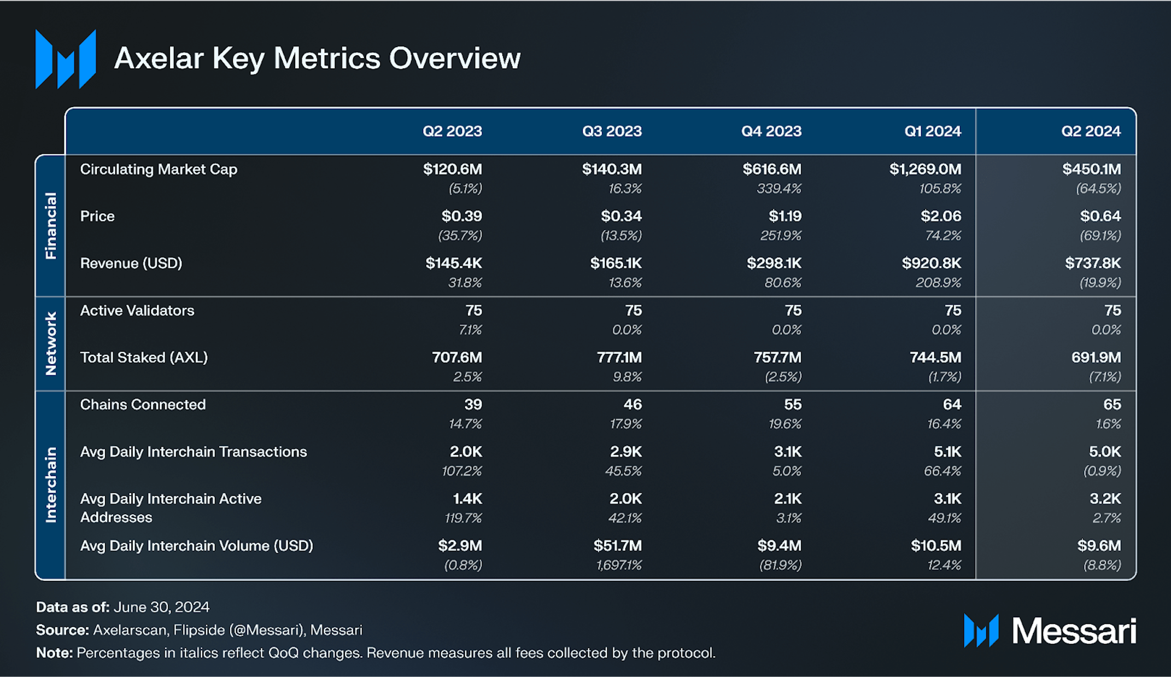Click the Active Validators row label

[x=137, y=311]
